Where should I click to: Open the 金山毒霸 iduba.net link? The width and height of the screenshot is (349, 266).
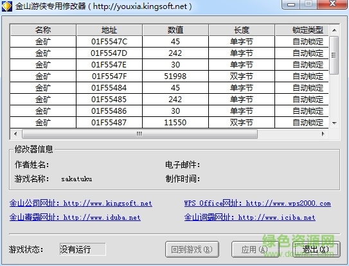[75, 217]
